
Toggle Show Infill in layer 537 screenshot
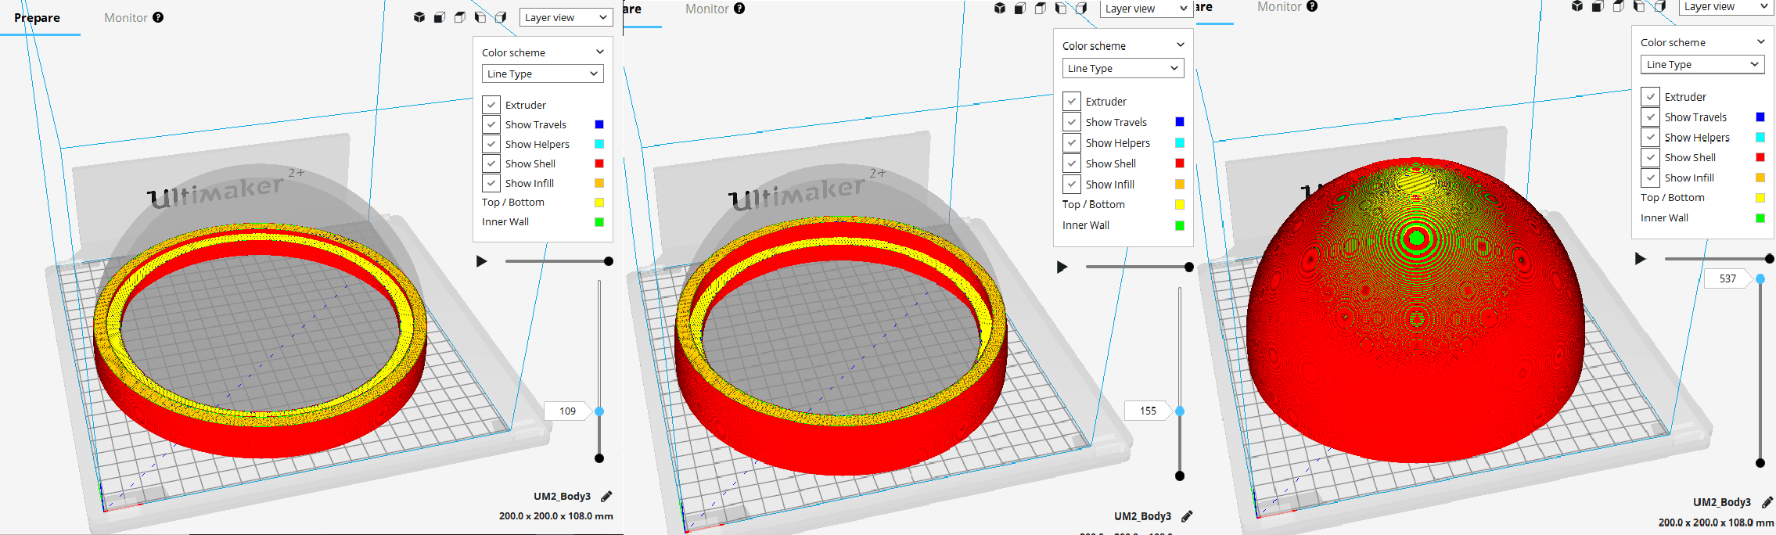(x=1650, y=178)
